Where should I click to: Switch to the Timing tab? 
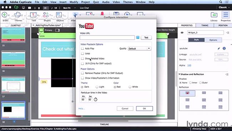pyautogui.click(x=205, y=25)
